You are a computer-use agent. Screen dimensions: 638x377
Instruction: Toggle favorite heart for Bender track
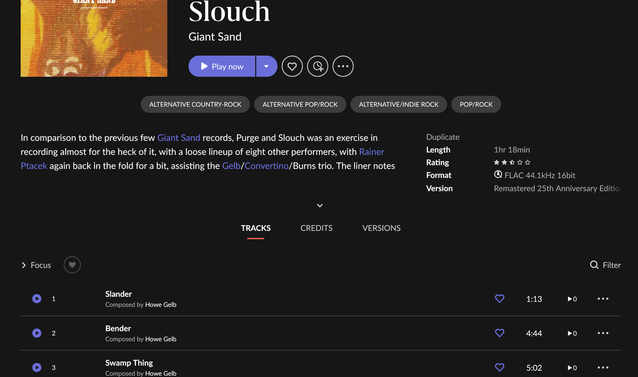(499, 333)
